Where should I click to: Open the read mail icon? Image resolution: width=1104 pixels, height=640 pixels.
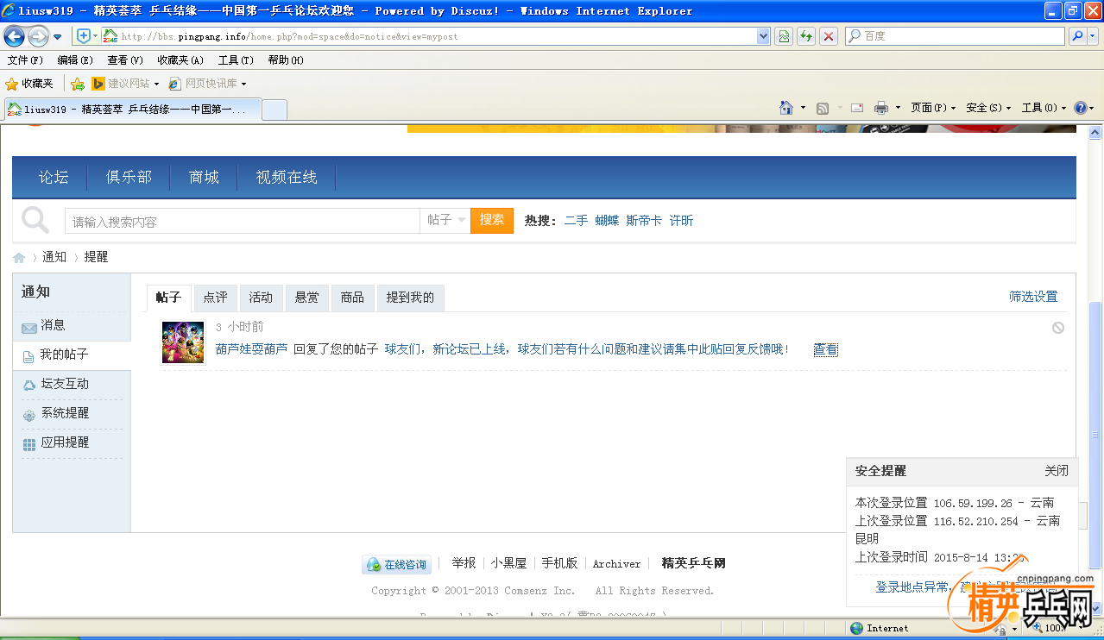(855, 107)
